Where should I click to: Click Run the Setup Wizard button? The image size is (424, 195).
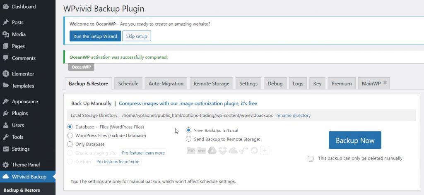(95, 36)
